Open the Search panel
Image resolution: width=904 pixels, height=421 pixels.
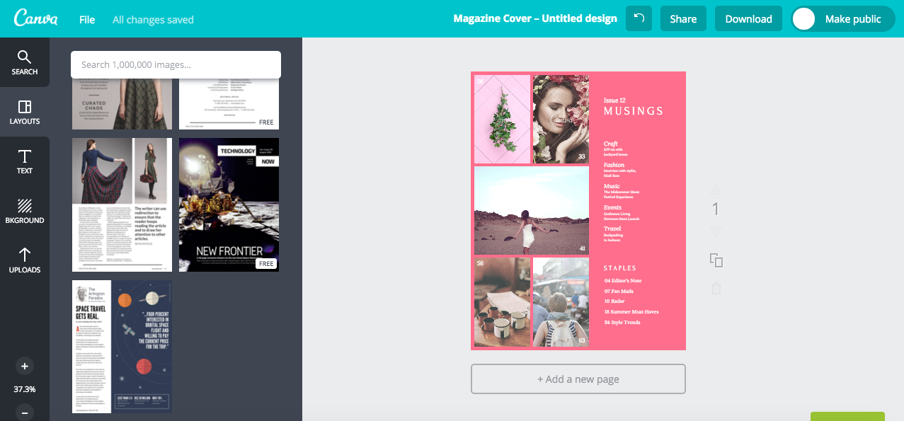coord(25,62)
